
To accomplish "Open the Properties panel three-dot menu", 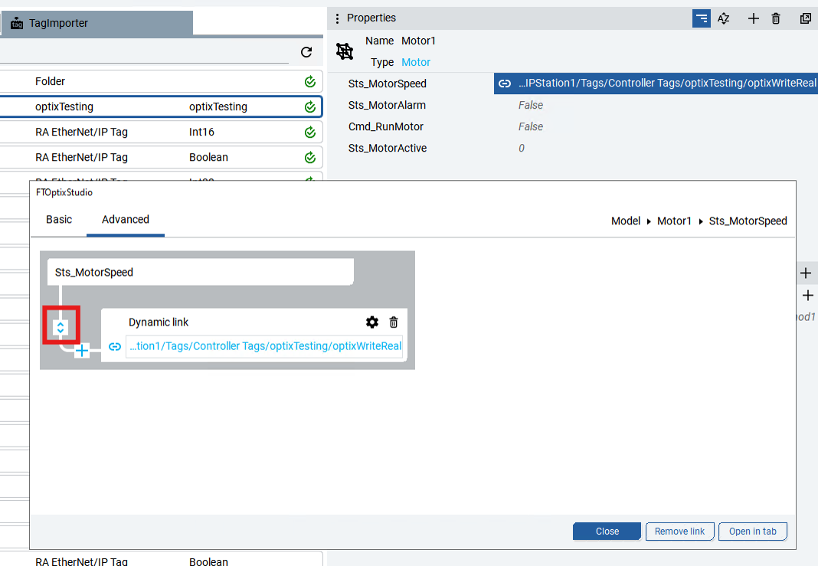I will point(337,18).
